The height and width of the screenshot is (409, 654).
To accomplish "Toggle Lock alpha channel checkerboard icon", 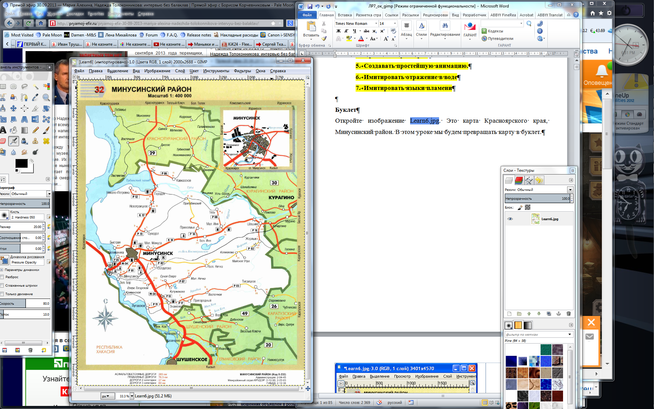I will click(528, 207).
